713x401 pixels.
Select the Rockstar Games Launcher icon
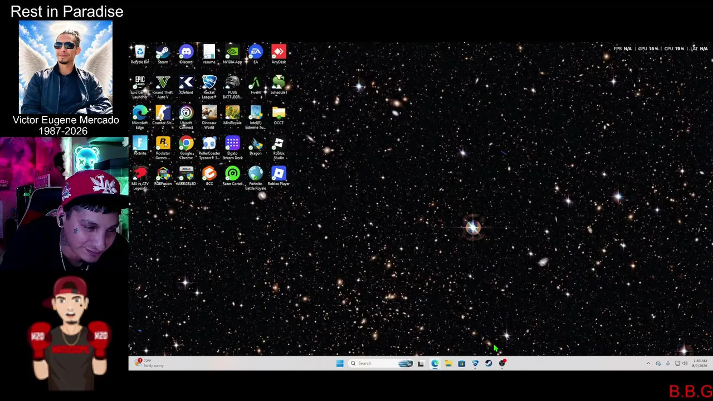163,148
